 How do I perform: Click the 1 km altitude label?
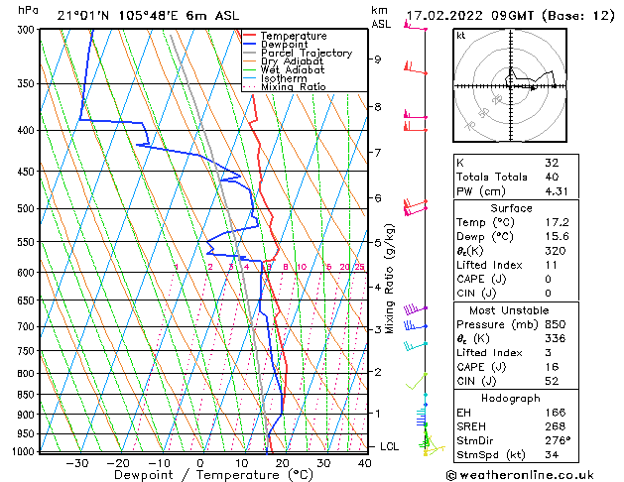[x=377, y=414]
